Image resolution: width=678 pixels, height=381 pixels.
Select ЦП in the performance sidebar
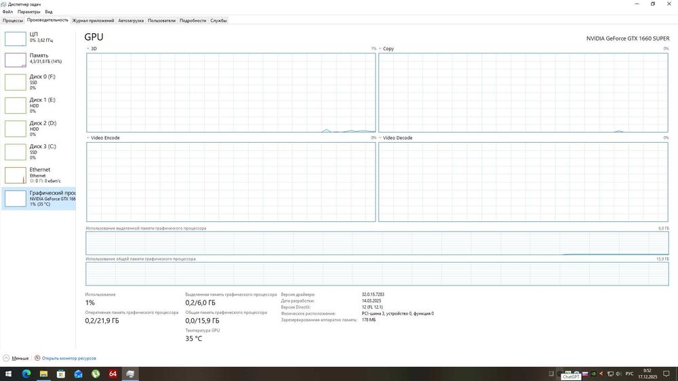39,38
